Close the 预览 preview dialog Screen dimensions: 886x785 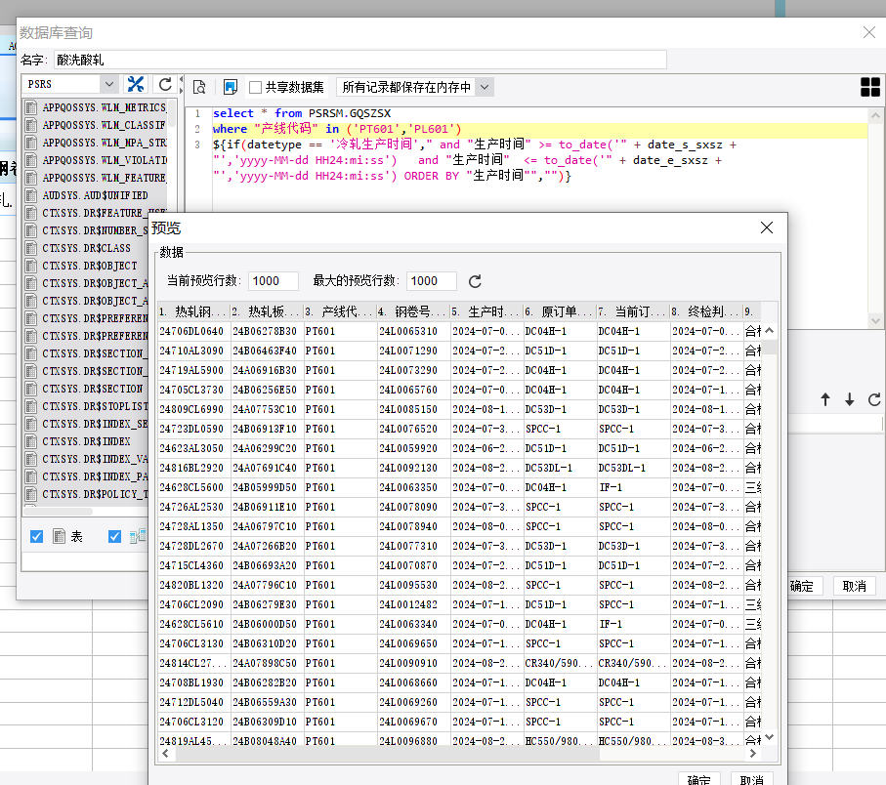(x=767, y=227)
